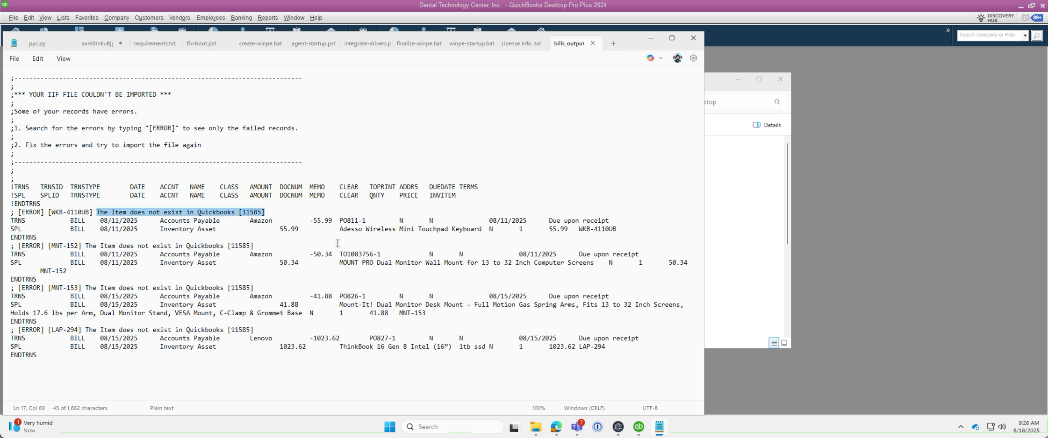The height and width of the screenshot is (438, 1048).
Task: Open the Vendors menu
Action: coord(179,18)
